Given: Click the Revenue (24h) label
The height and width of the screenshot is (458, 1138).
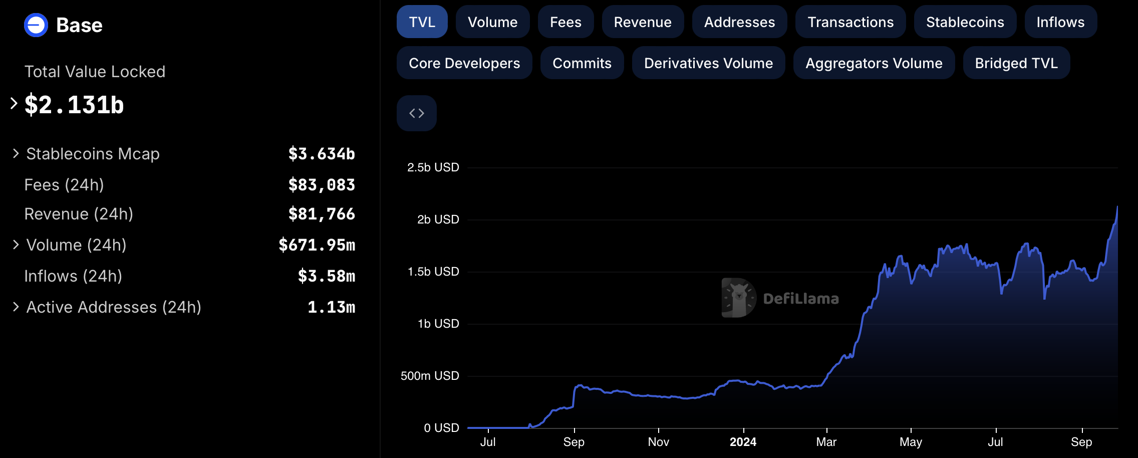Looking at the screenshot, I should (x=79, y=214).
